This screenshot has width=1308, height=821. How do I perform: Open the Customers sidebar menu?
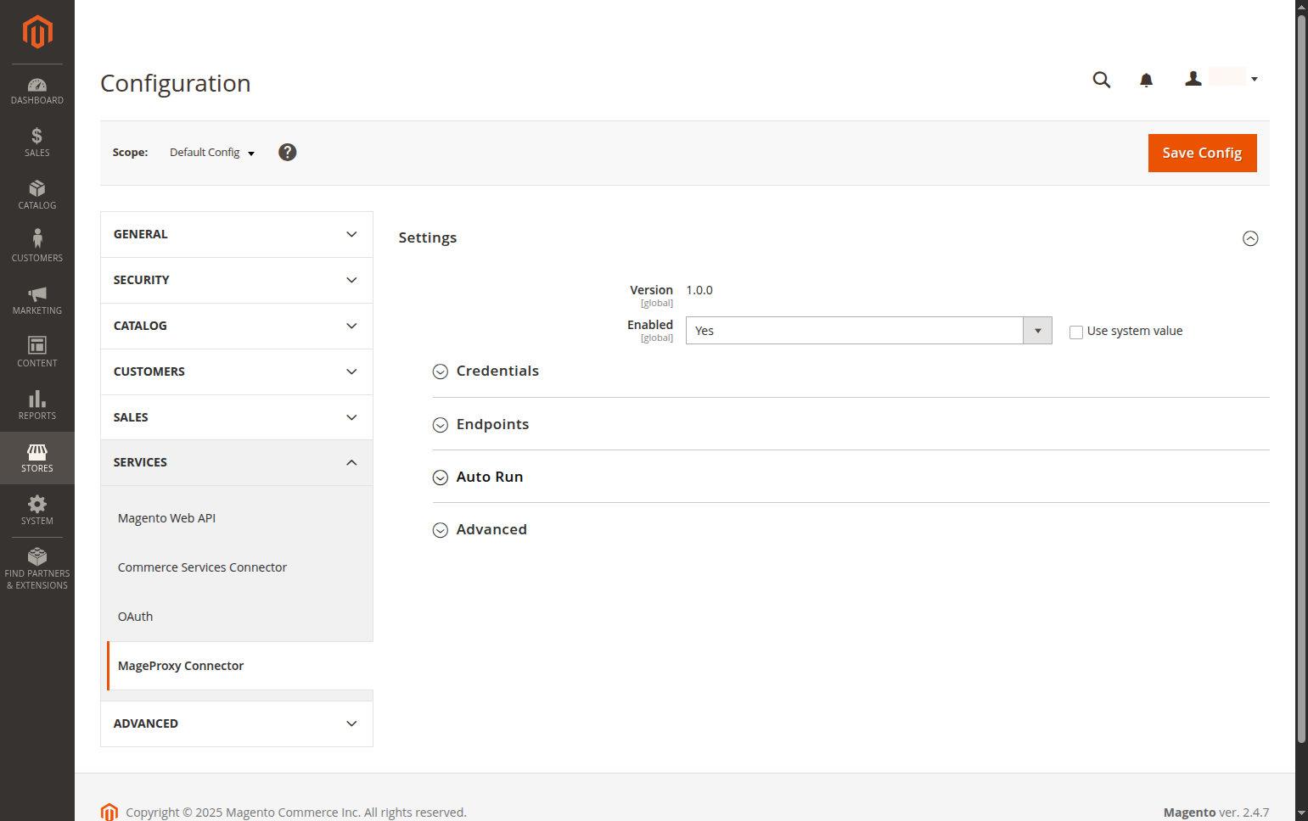(x=37, y=248)
